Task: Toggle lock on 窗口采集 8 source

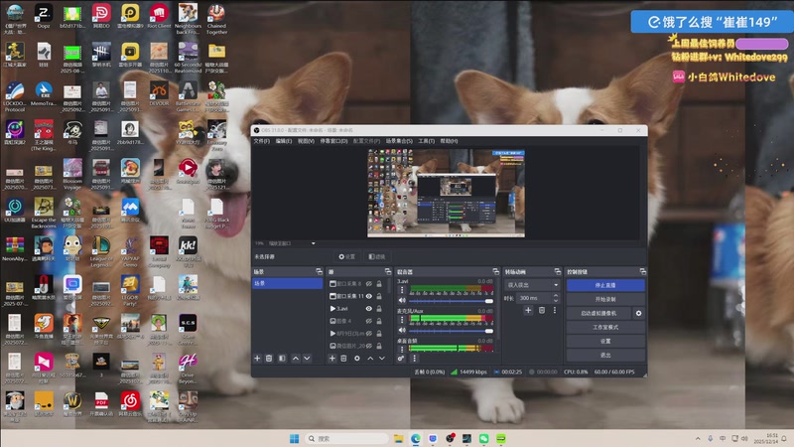Action: (x=380, y=283)
